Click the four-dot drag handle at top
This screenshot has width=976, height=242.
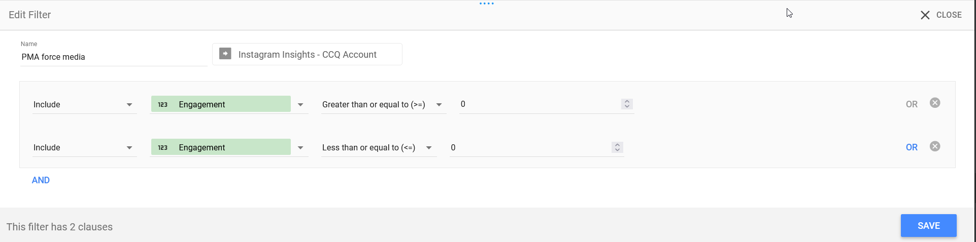(486, 4)
